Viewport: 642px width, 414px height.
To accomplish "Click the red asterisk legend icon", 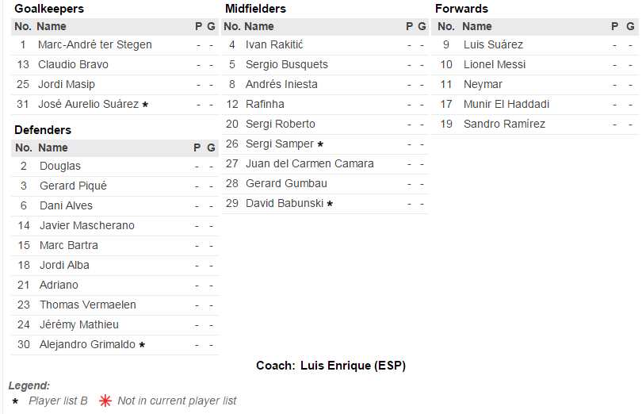I will pyautogui.click(x=105, y=401).
